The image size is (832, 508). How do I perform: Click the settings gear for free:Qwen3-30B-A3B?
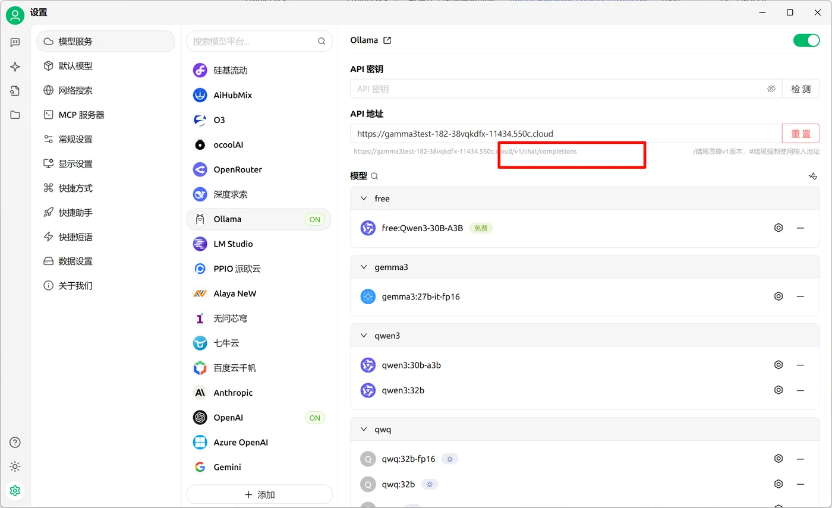point(779,228)
